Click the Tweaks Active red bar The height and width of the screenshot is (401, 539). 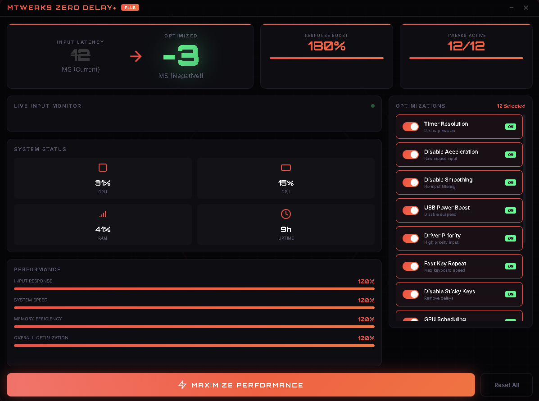point(466,58)
